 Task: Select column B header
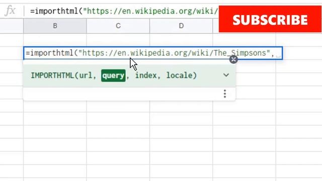tap(55, 26)
